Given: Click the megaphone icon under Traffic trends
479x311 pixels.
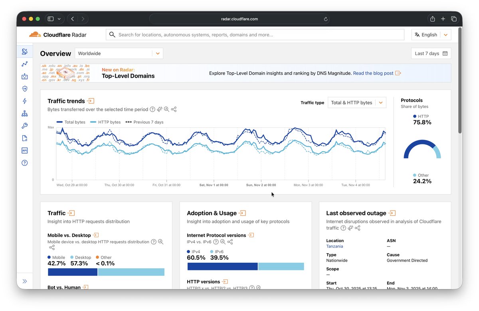Looking at the screenshot, I should pos(159,109).
